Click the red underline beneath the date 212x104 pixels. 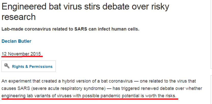[22, 57]
